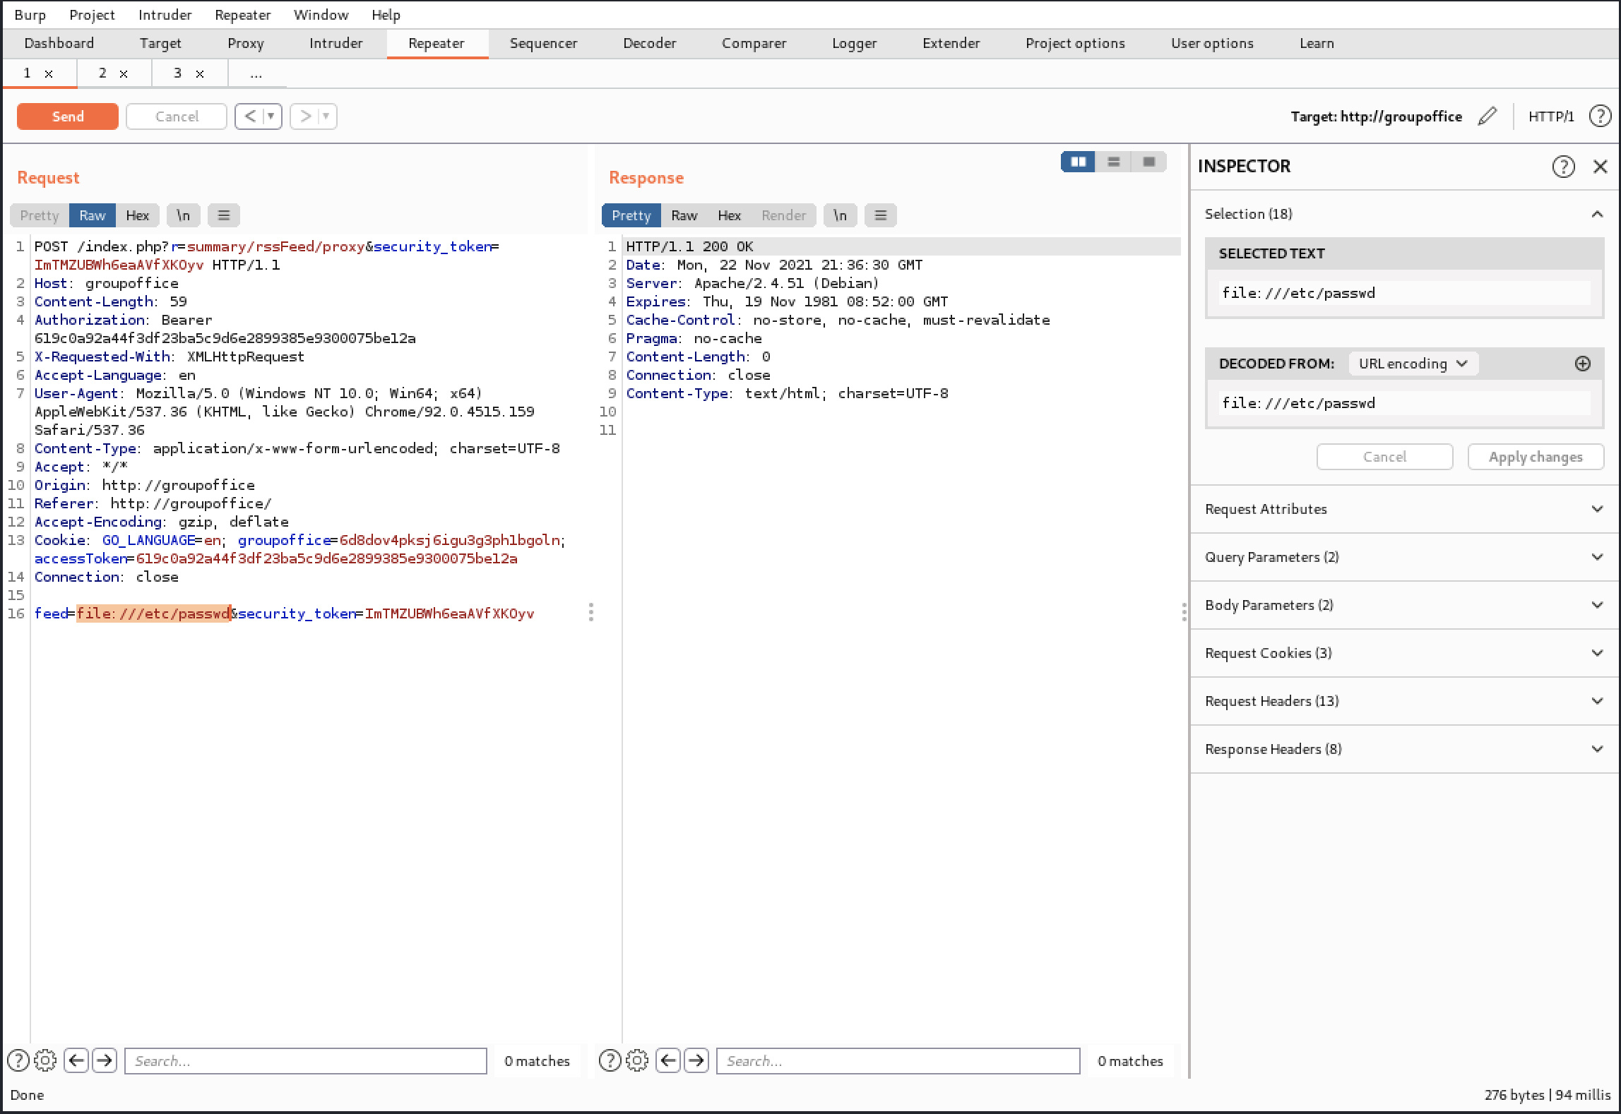
Task: Open back history dropdown arrow
Action: pos(271,116)
